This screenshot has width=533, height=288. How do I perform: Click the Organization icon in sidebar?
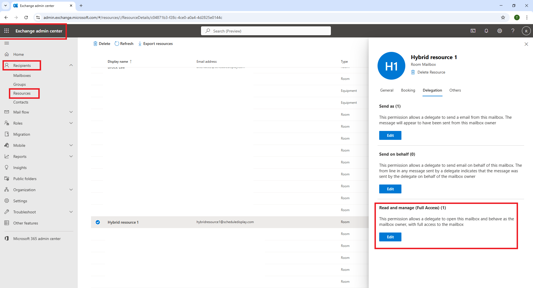point(7,190)
